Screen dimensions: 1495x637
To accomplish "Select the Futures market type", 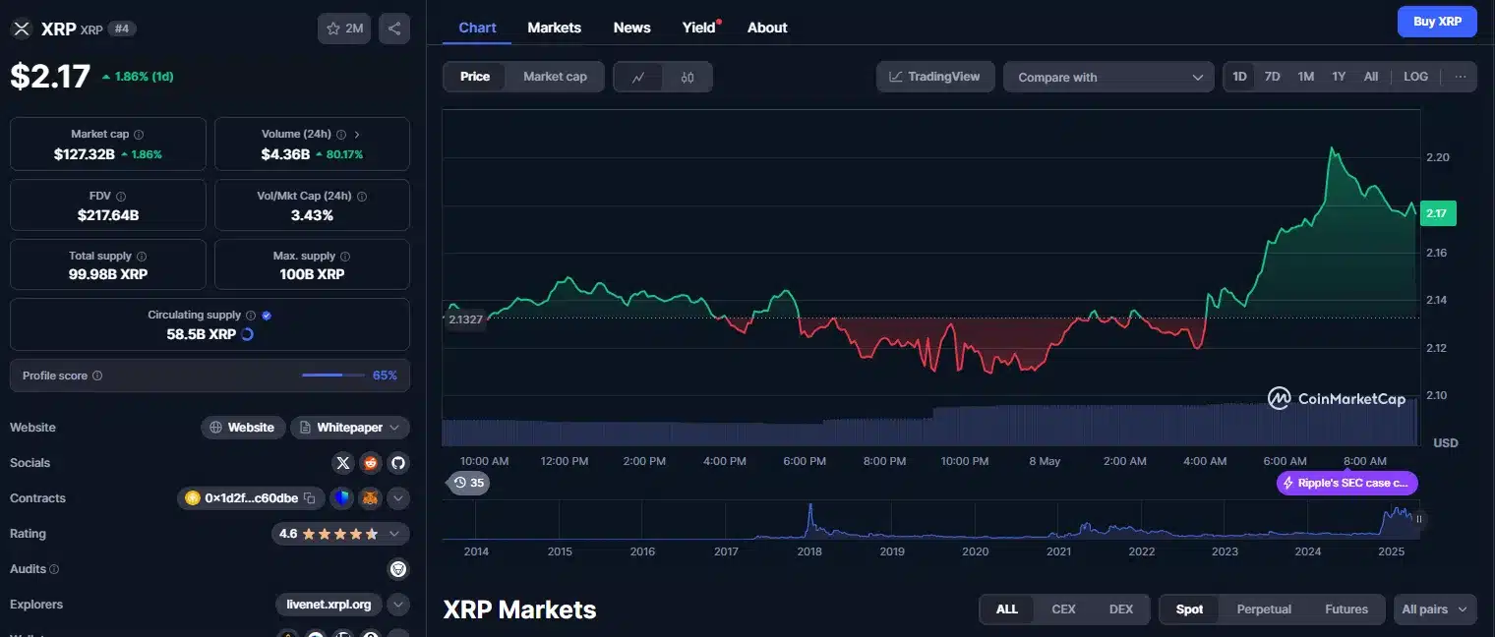I will pos(1346,609).
